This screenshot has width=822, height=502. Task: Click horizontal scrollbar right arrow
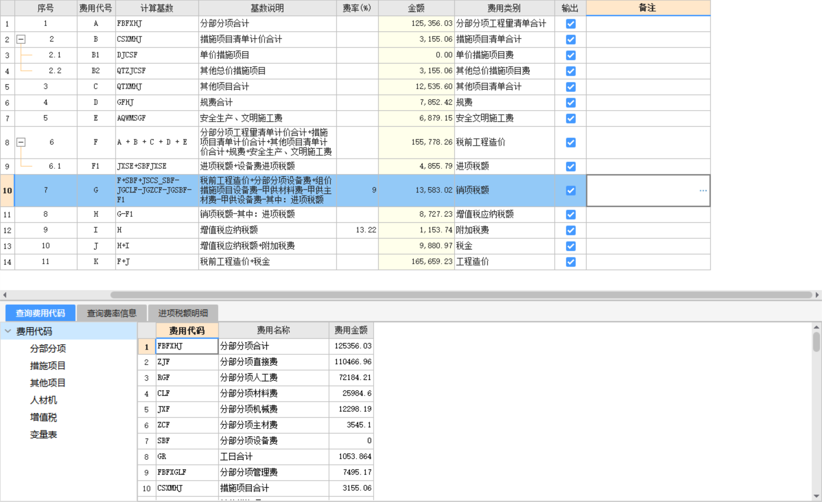pos(817,295)
